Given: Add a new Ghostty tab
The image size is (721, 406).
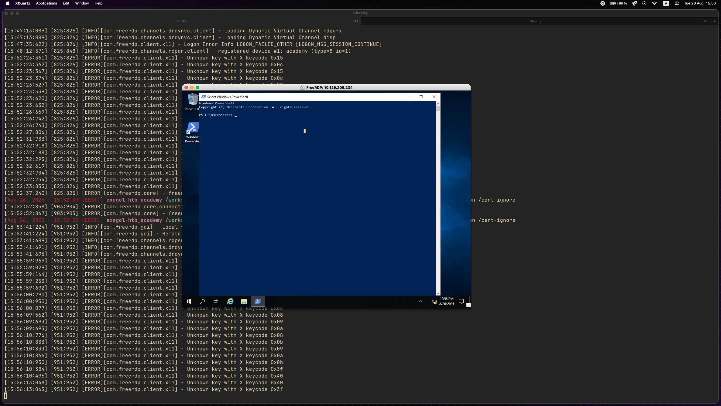Looking at the screenshot, I should click(x=715, y=21).
